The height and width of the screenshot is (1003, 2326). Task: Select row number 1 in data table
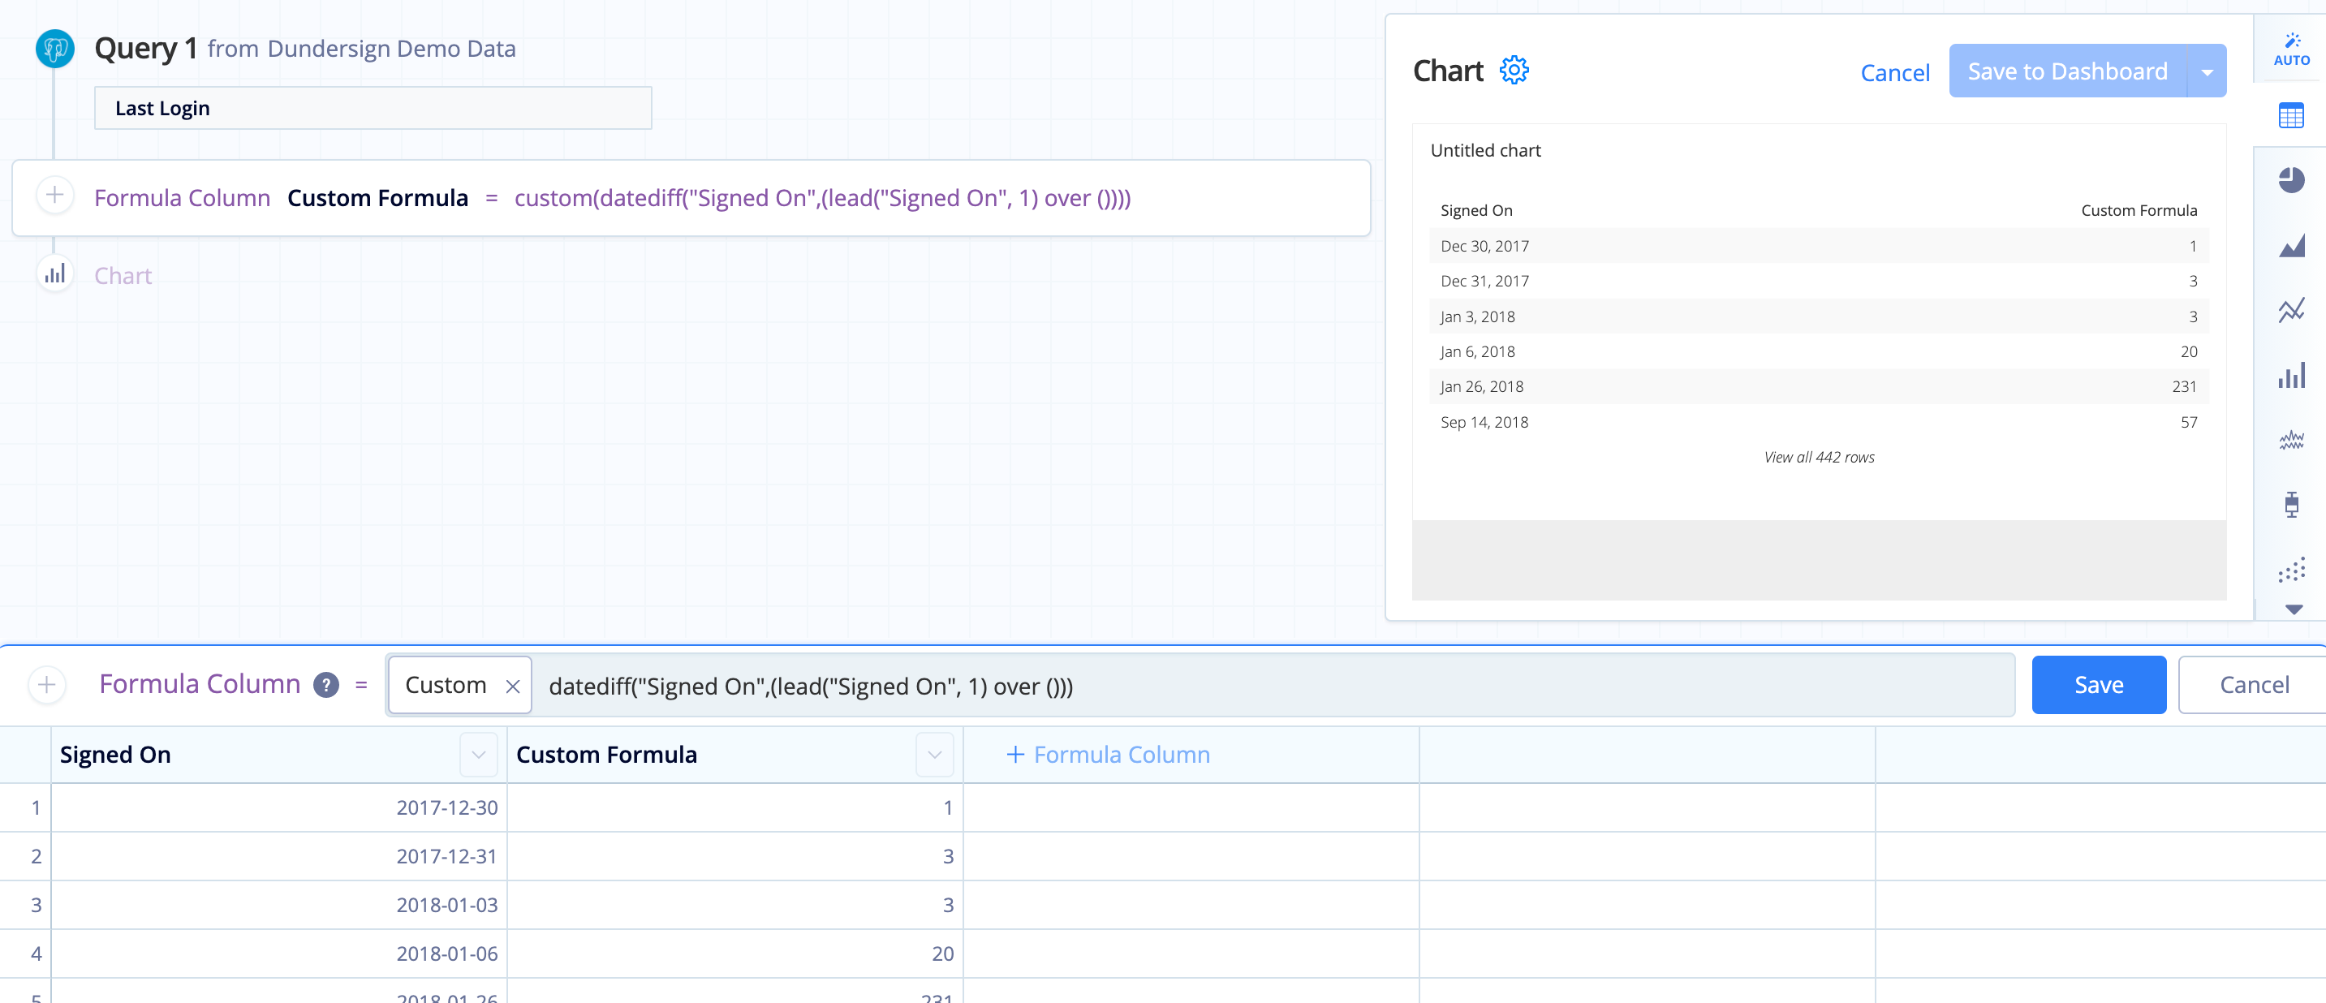click(25, 808)
